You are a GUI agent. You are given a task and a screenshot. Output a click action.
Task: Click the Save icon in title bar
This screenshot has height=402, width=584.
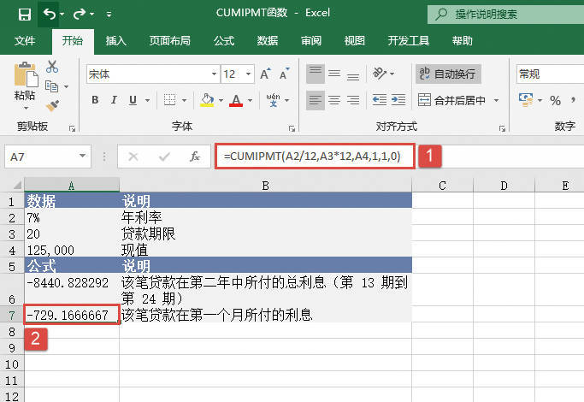pyautogui.click(x=24, y=14)
